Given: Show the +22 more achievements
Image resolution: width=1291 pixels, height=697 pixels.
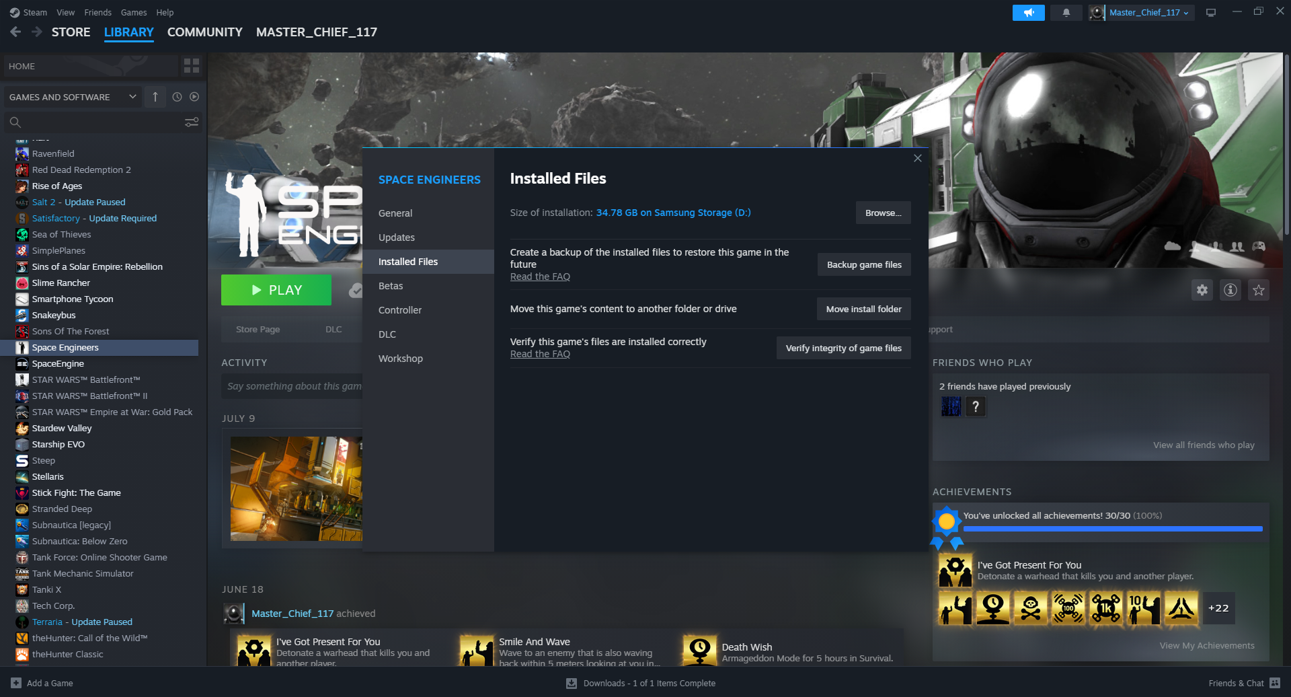Looking at the screenshot, I should click(1218, 608).
